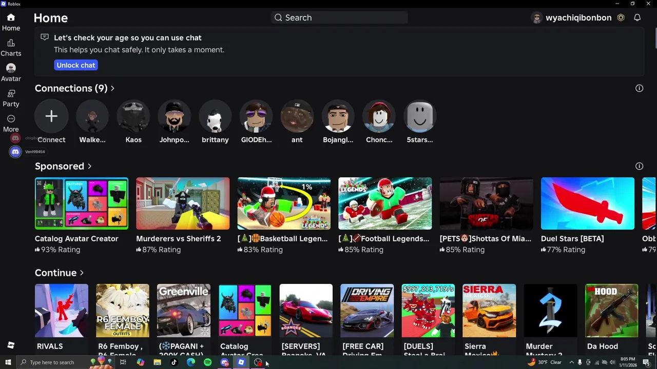The image size is (657, 369).
Task: Open the 30°F Clear weather widget
Action: (545, 362)
